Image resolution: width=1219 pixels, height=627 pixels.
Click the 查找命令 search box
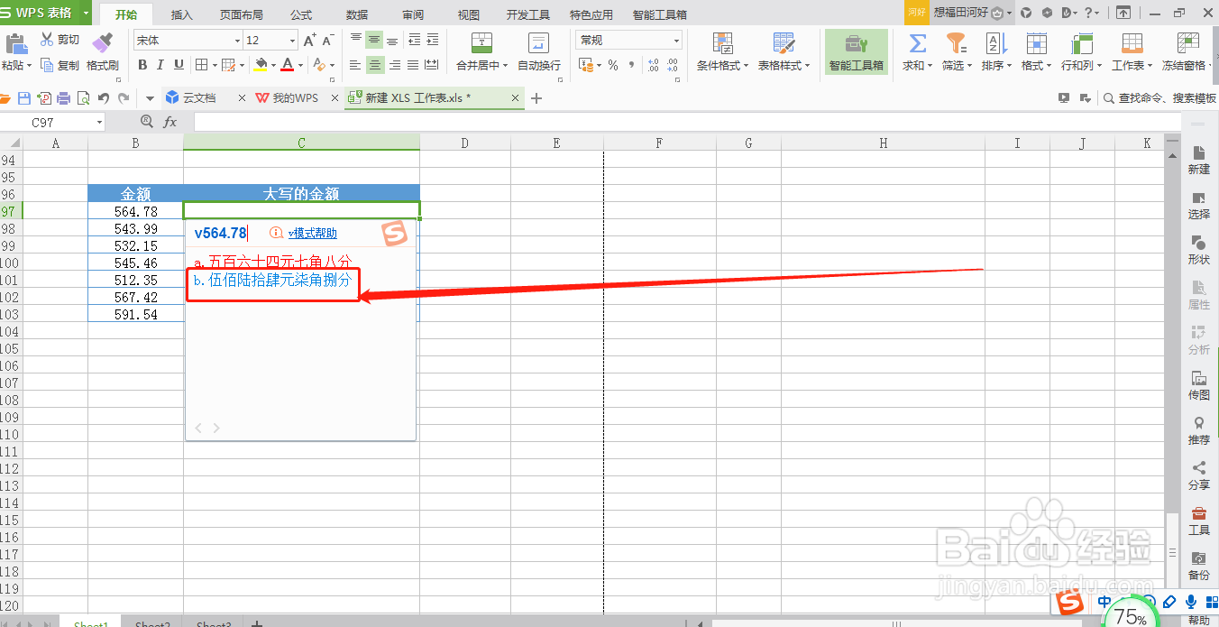tap(1160, 98)
